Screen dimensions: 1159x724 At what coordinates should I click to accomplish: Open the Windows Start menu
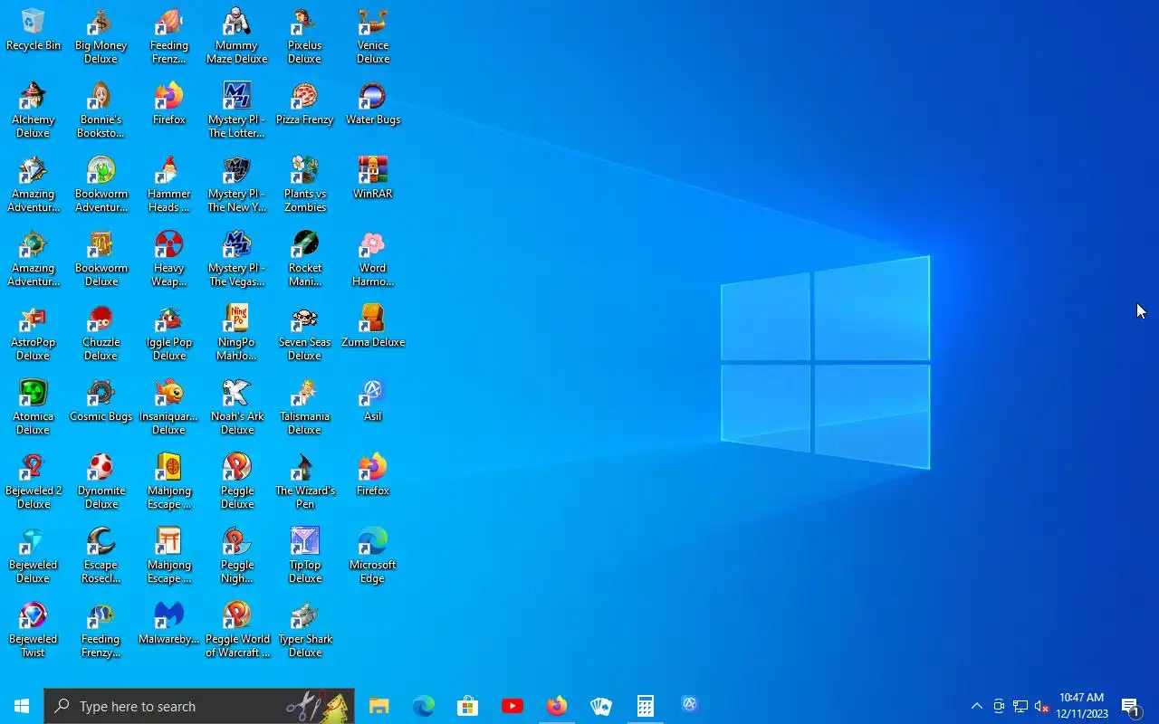click(22, 706)
